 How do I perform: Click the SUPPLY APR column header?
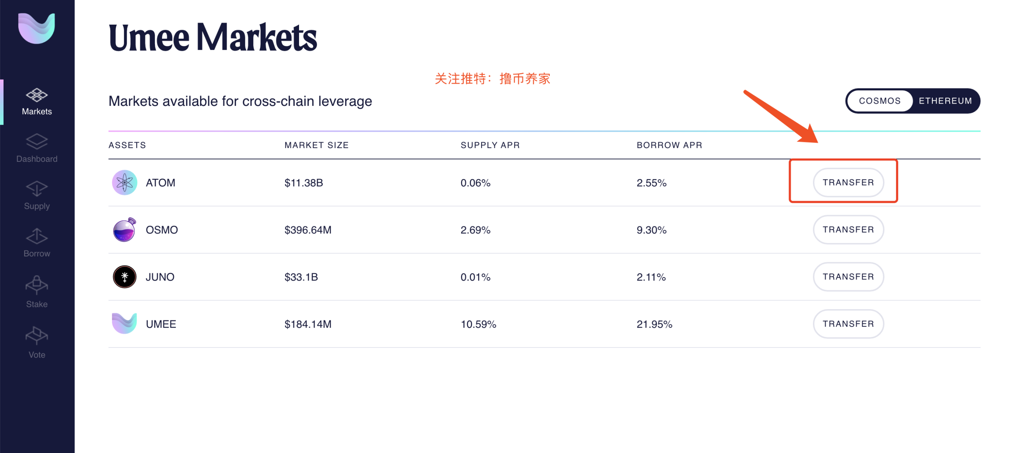[490, 145]
